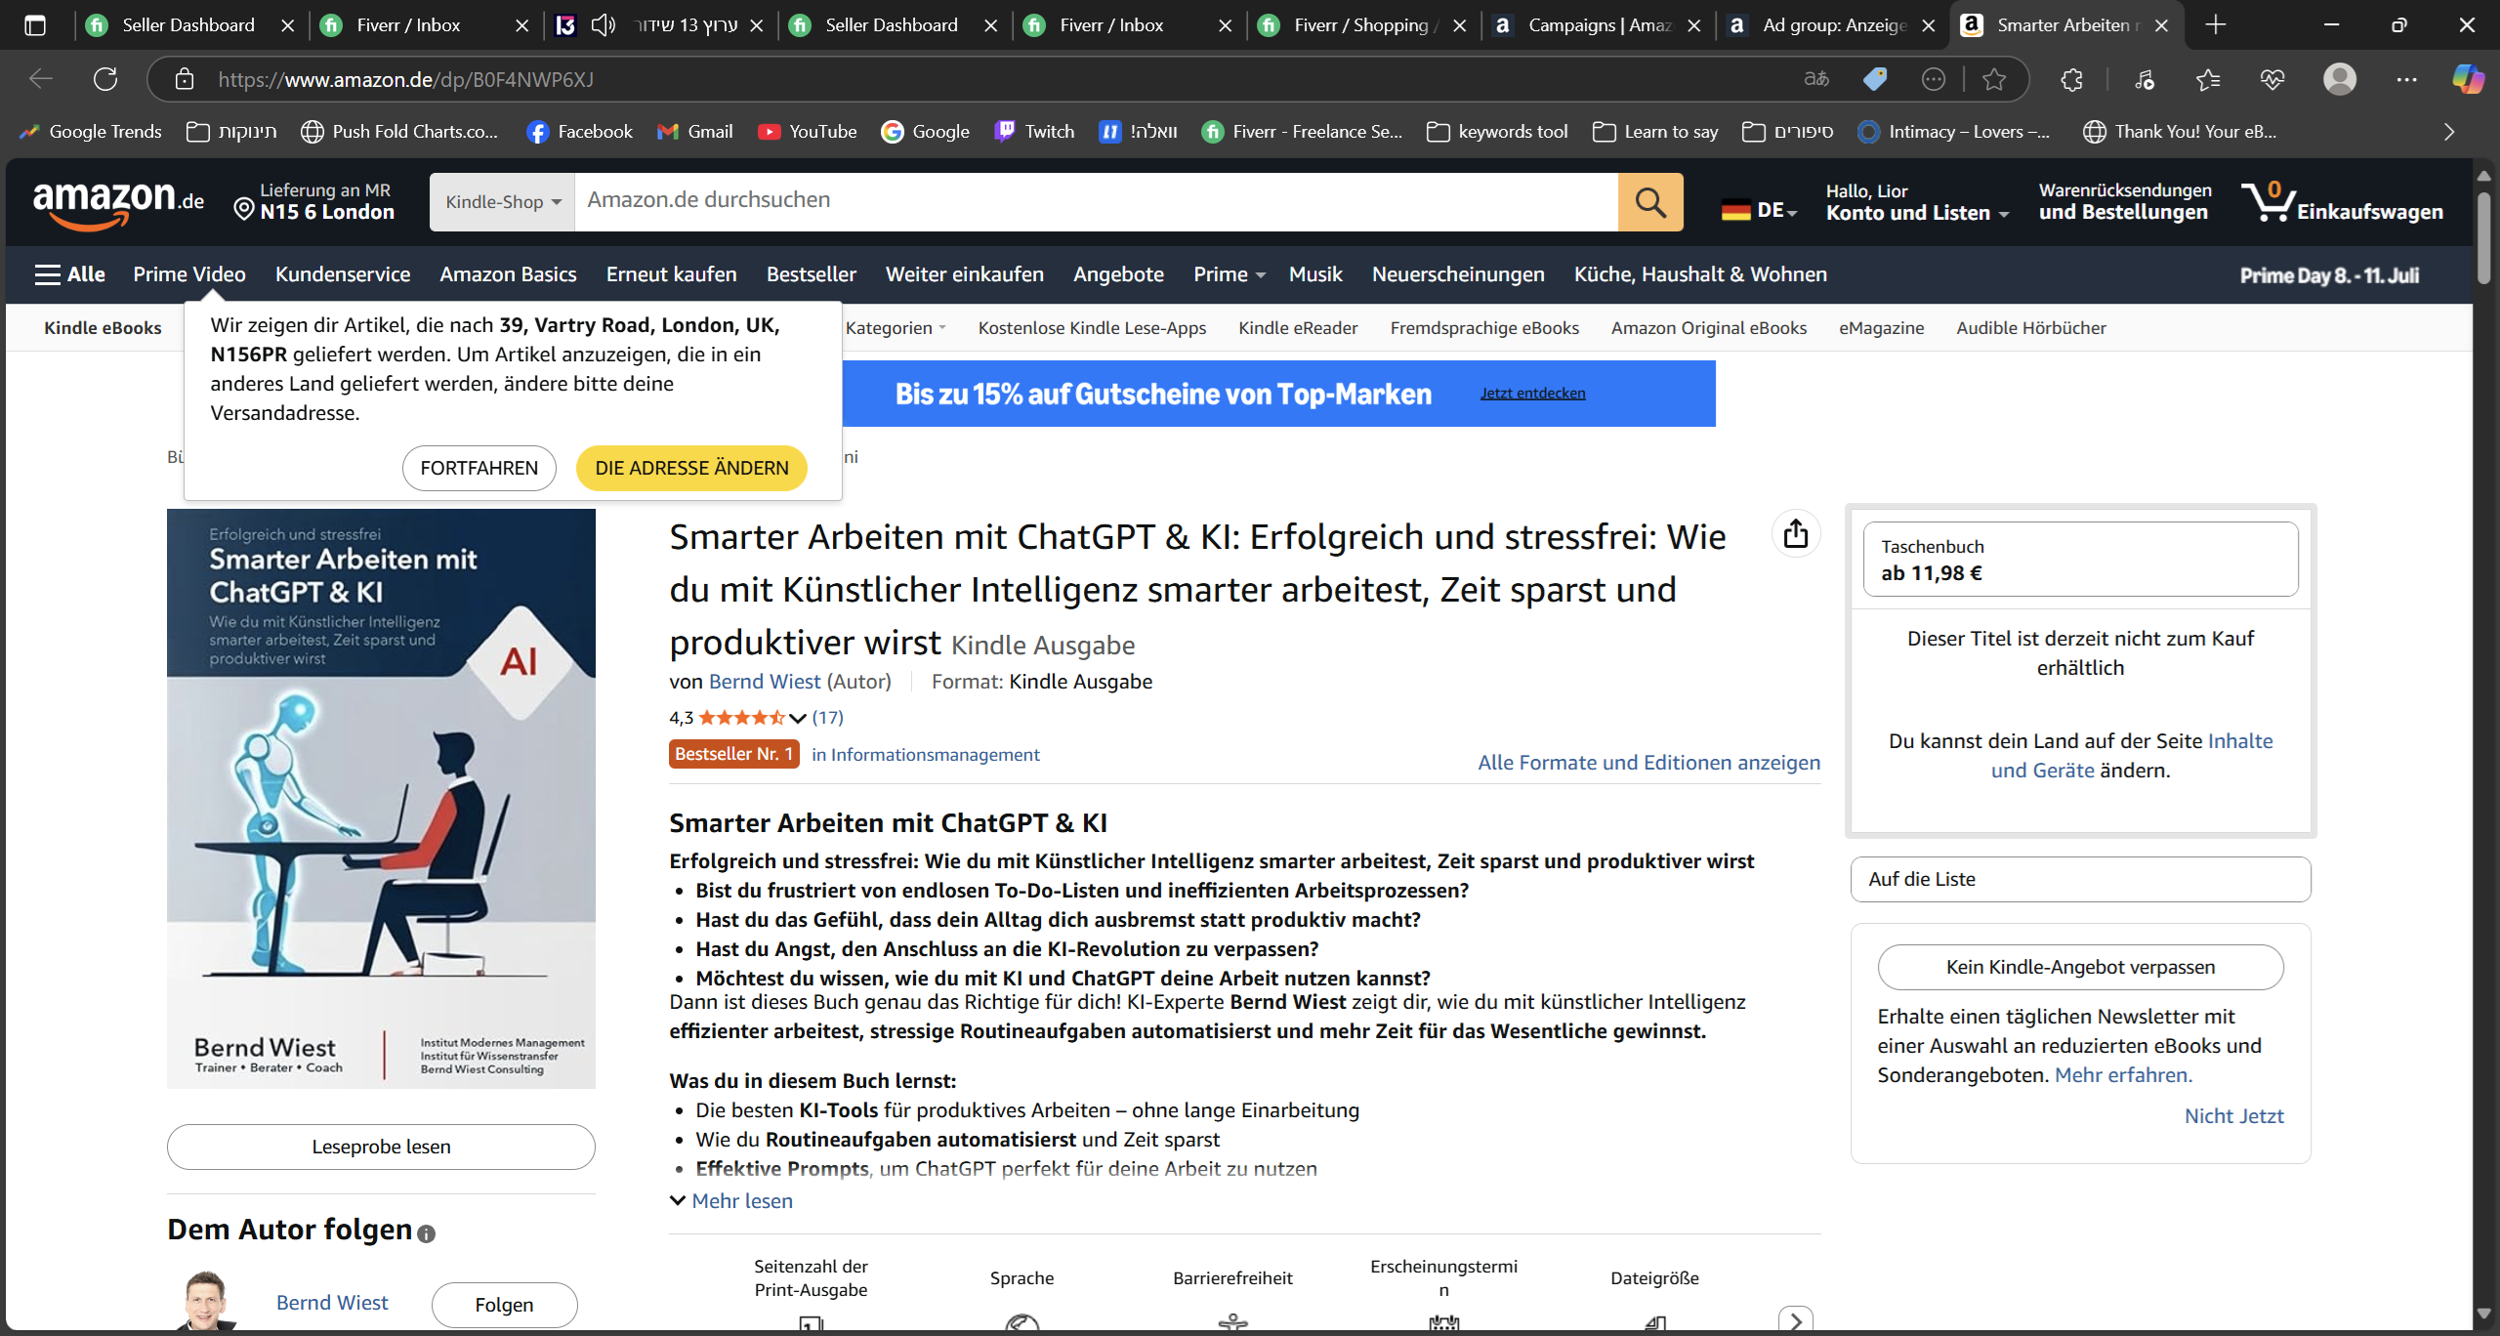
Task: Share the book with share icon
Action: 1796,534
